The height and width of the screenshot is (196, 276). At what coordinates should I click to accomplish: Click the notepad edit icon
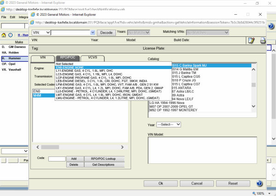251,40
